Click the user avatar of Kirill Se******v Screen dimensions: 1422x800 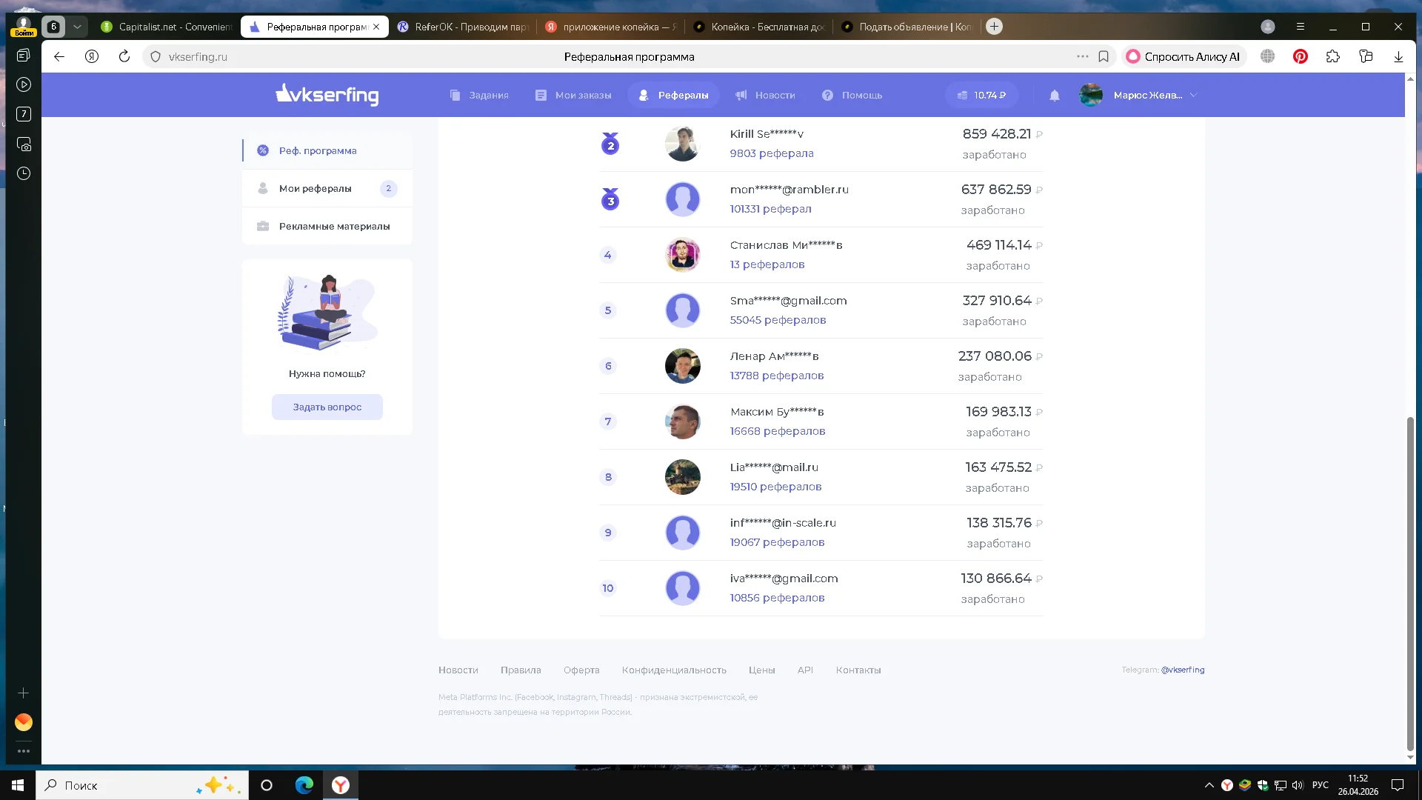coord(682,144)
